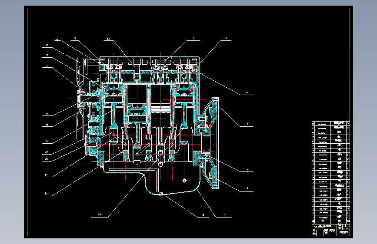The height and width of the screenshot is (244, 377).
Task: Click callout number 9 at the upper right
Action: click(226, 38)
